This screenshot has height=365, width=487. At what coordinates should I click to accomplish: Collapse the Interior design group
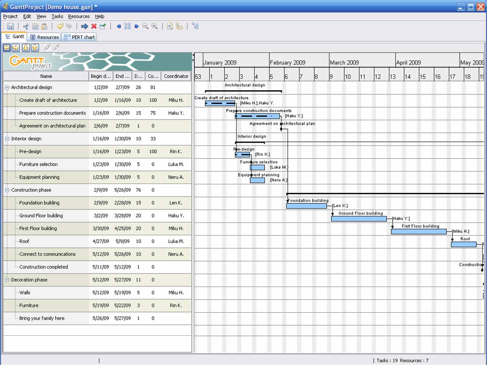(7, 139)
